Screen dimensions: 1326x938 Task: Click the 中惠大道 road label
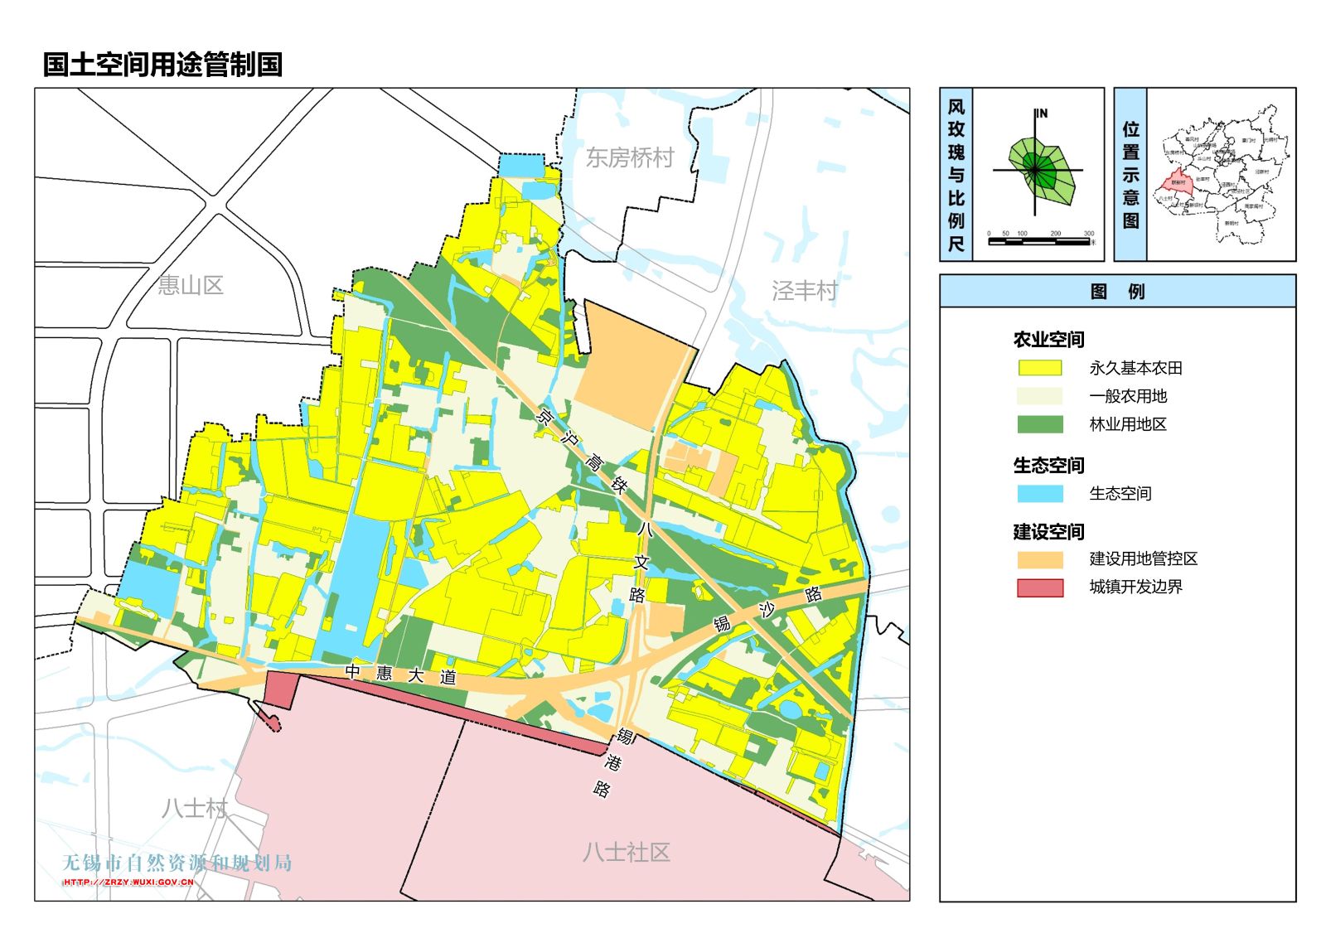click(400, 674)
